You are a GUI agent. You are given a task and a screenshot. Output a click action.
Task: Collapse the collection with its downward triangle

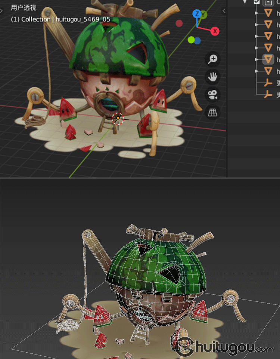(x=245, y=2)
